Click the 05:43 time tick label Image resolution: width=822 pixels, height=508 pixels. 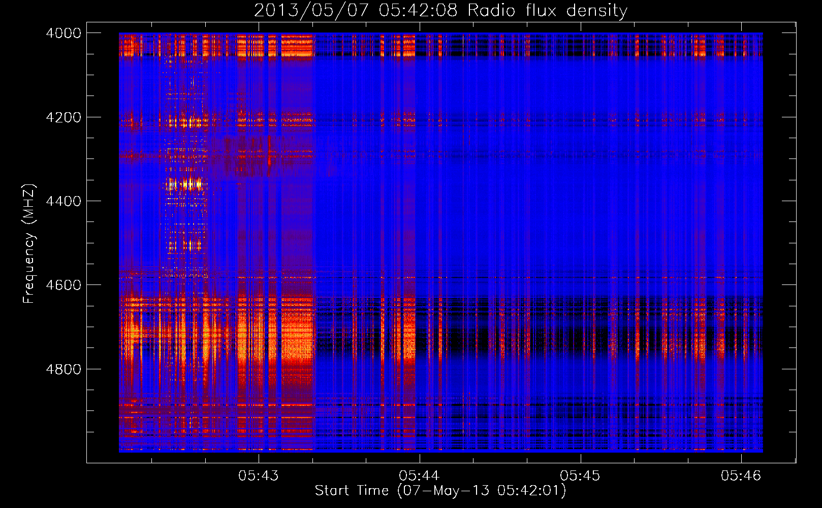pyautogui.click(x=259, y=475)
